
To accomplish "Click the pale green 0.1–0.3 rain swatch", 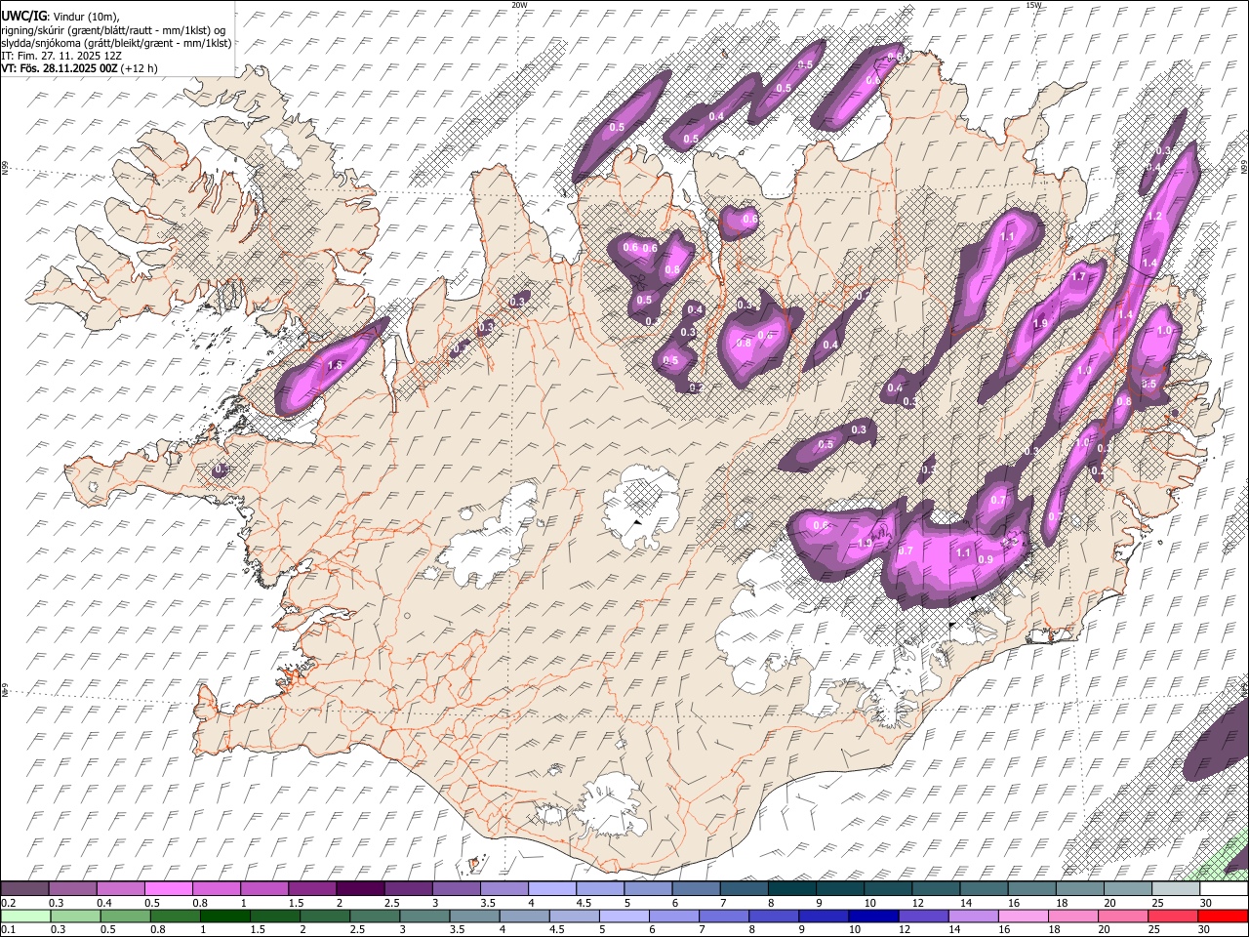I will [x=24, y=916].
